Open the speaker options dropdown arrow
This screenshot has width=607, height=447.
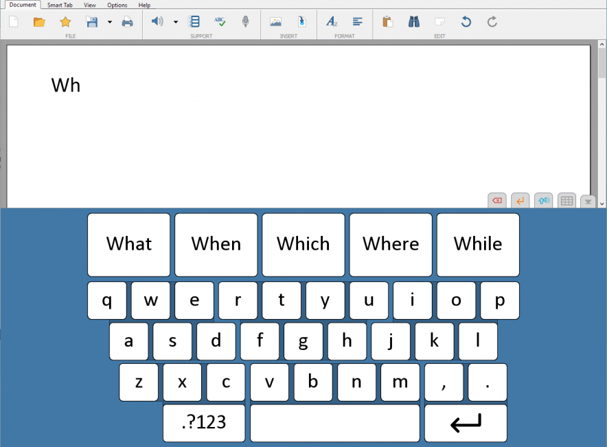click(175, 22)
